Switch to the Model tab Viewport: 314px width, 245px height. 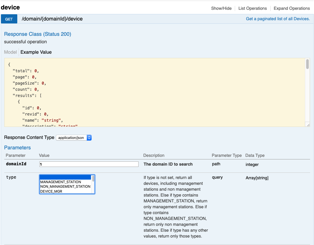tap(10, 52)
